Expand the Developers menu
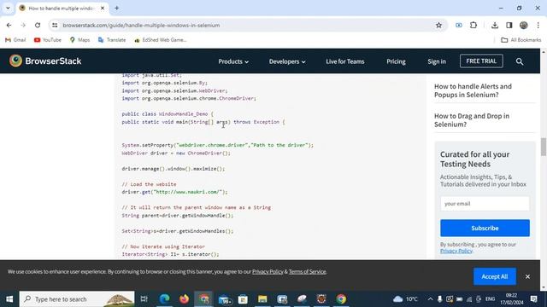 click(287, 61)
